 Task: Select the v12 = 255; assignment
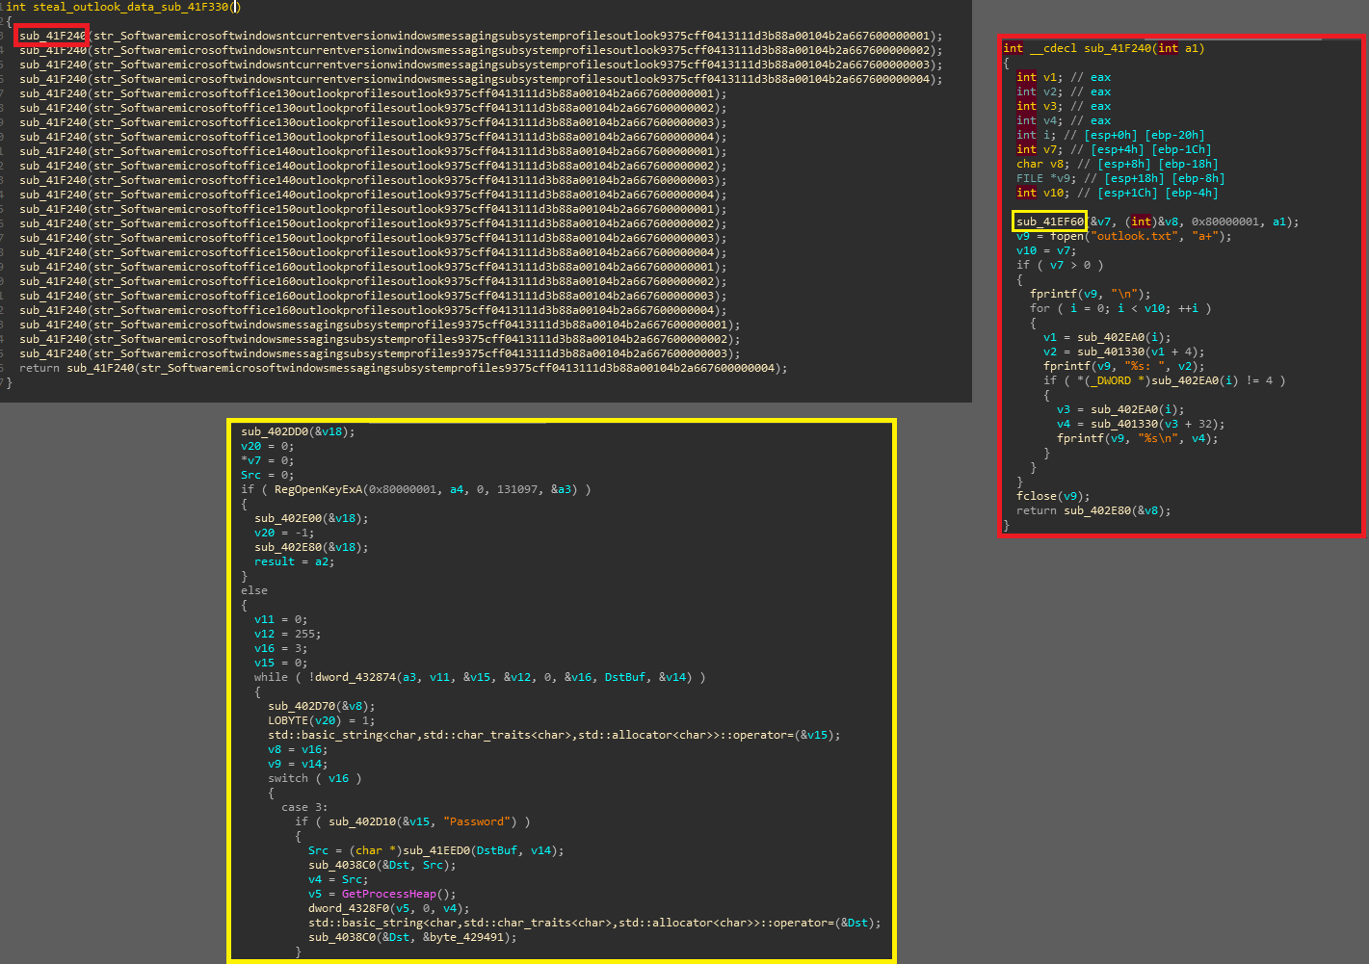click(x=287, y=634)
